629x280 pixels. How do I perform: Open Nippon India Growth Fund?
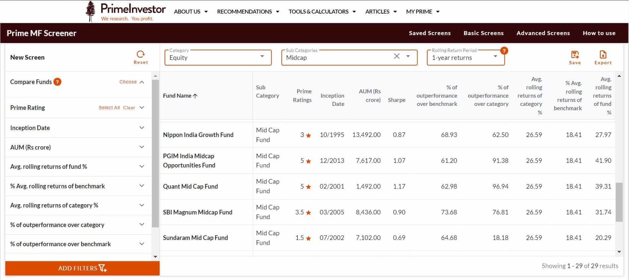(x=198, y=135)
